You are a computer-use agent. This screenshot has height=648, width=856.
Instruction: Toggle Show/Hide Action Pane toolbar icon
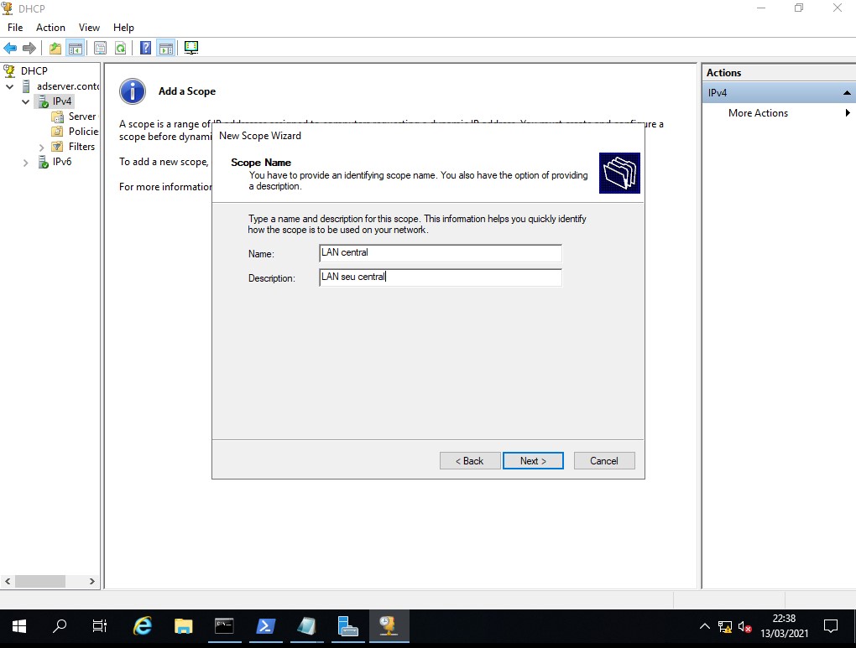click(x=165, y=48)
